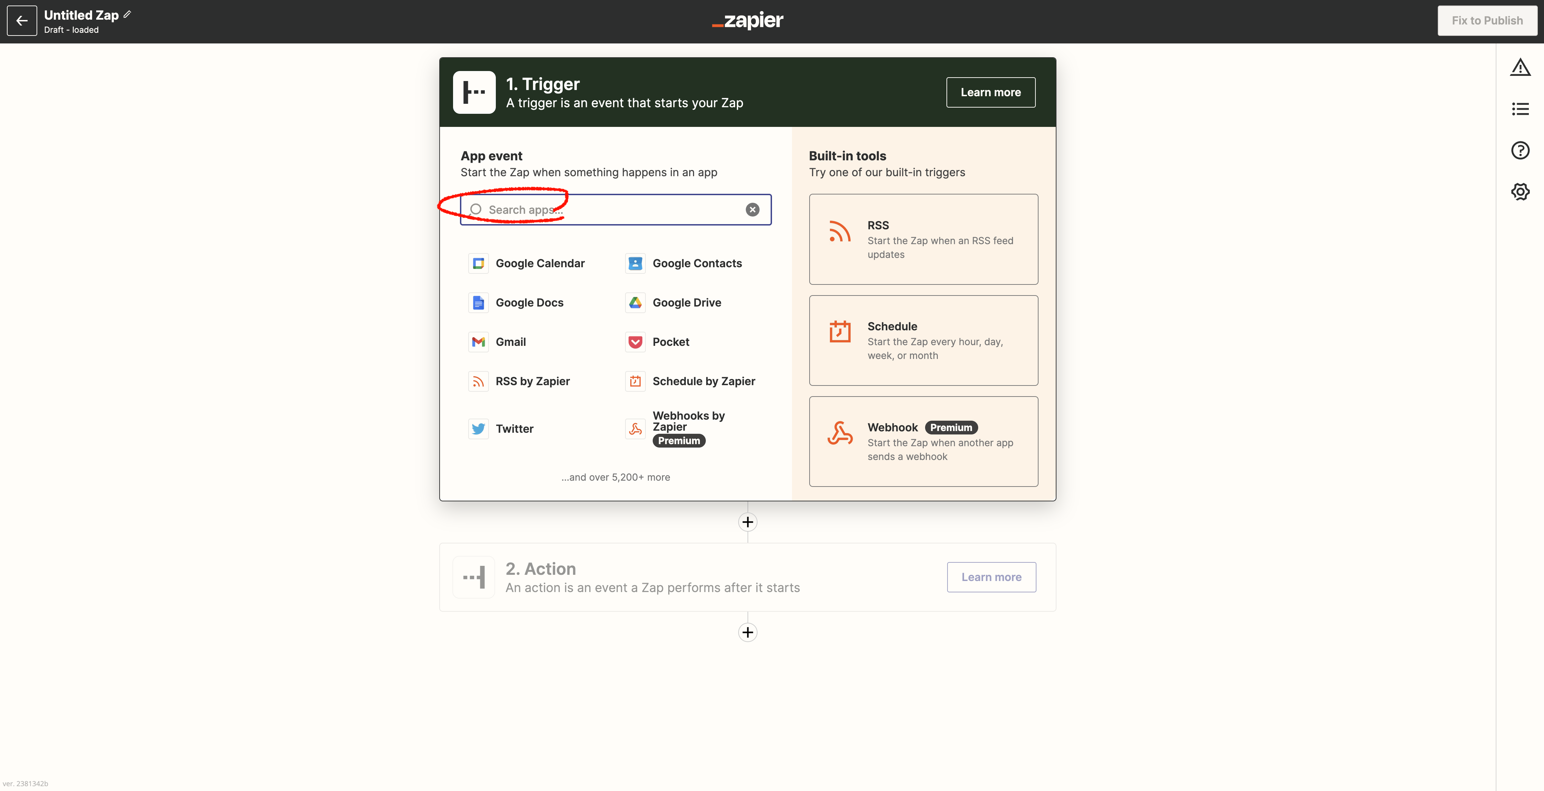Select the Gmail app
This screenshot has width=1544, height=791.
(x=498, y=342)
